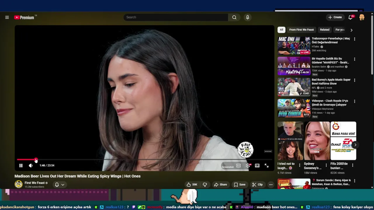Select the All filter chip
The width and height of the screenshot is (374, 210).
tap(281, 30)
